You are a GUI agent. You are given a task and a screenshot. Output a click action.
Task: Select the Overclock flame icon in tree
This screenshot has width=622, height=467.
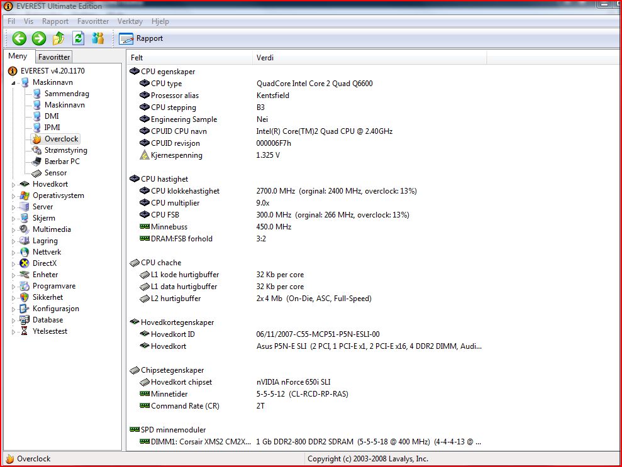tap(37, 139)
